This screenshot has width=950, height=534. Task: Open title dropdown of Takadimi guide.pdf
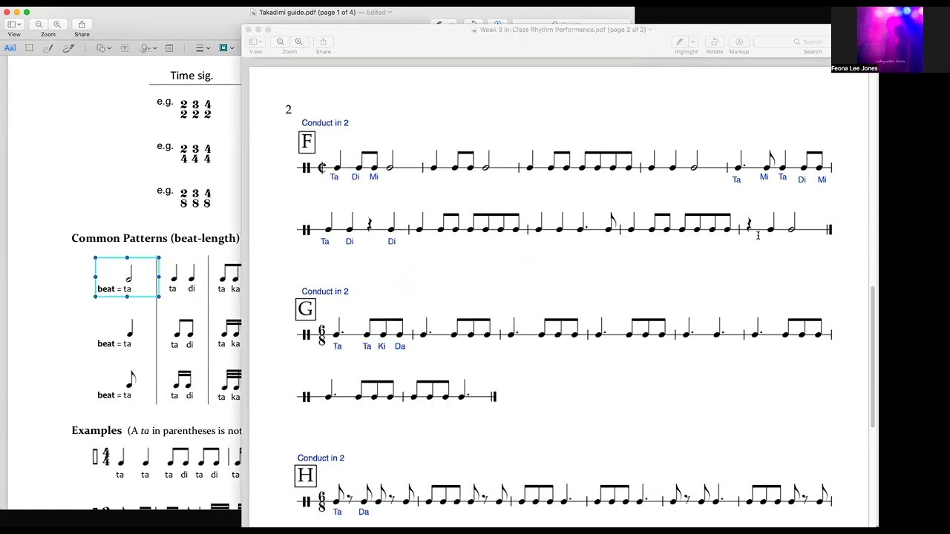[390, 12]
